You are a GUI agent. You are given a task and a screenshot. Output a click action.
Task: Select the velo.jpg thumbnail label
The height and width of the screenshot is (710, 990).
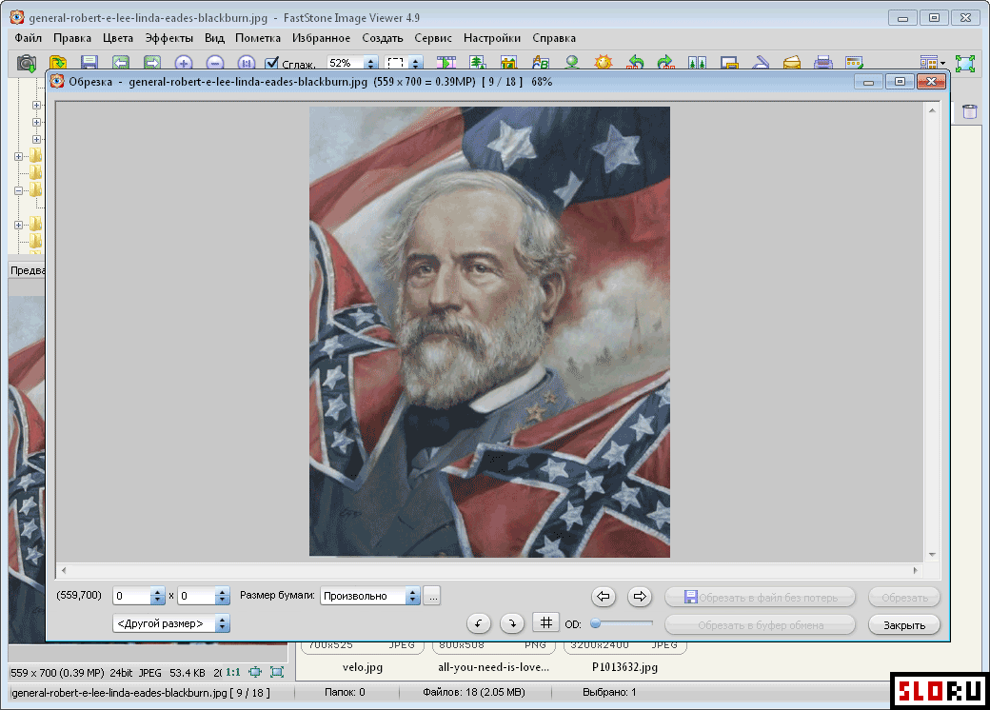click(363, 667)
